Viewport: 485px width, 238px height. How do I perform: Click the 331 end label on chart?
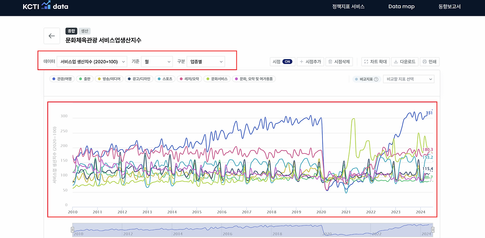click(429, 113)
